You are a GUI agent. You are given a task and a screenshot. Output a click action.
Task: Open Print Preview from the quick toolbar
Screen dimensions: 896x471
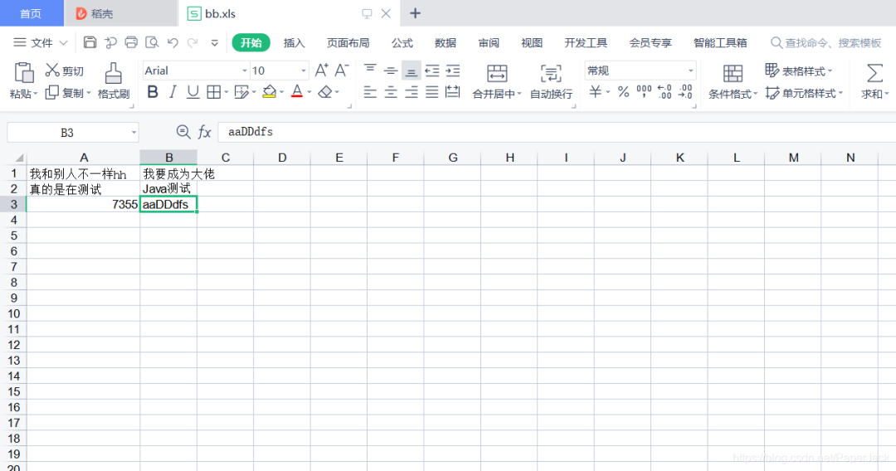coord(152,42)
